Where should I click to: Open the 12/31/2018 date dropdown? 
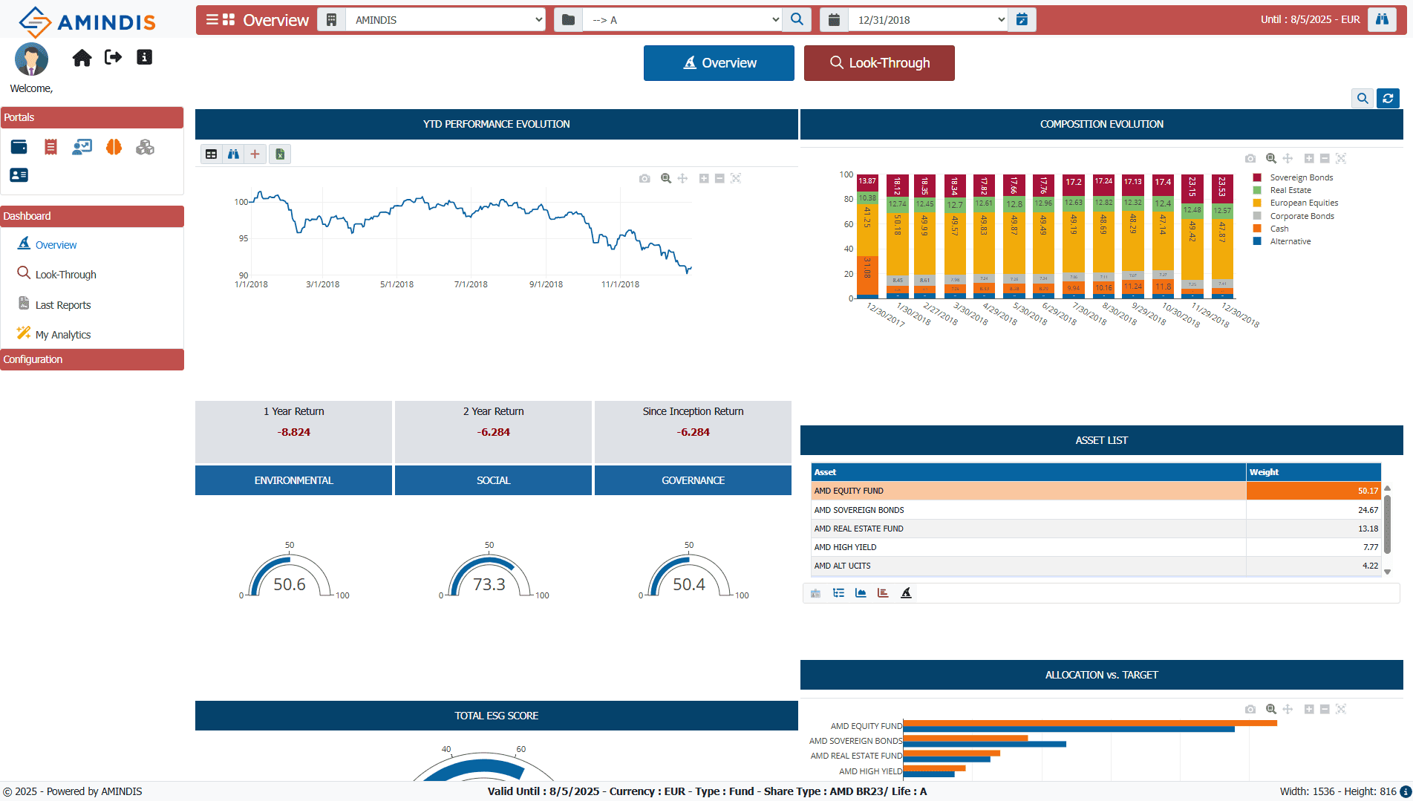(928, 19)
